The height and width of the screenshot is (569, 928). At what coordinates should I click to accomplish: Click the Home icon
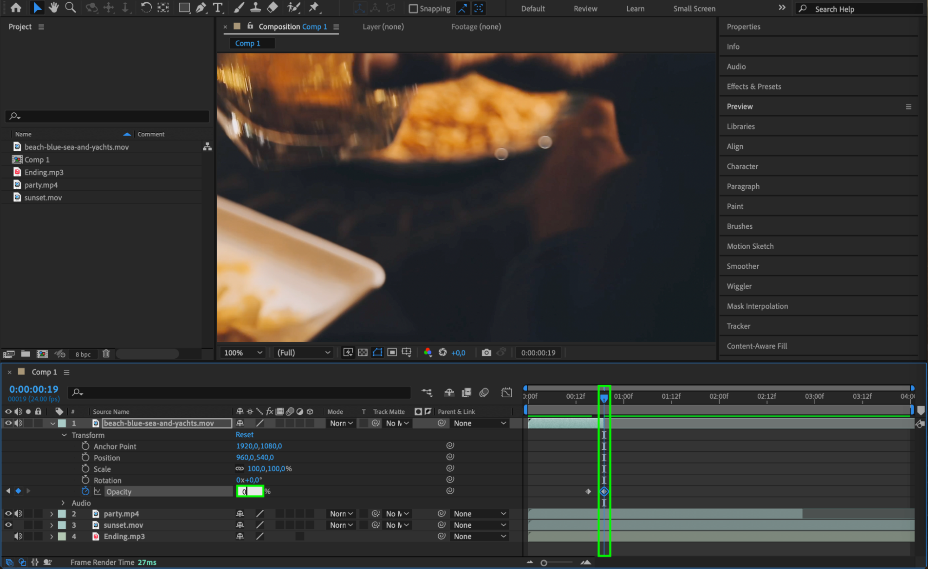16,7
